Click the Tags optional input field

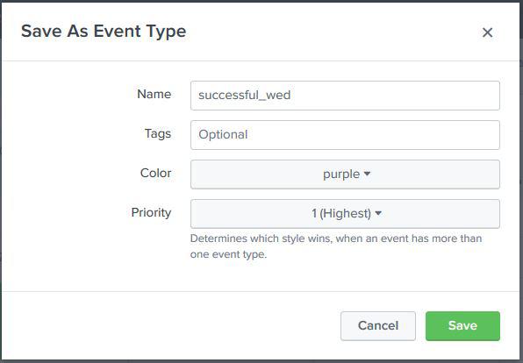[x=345, y=135]
